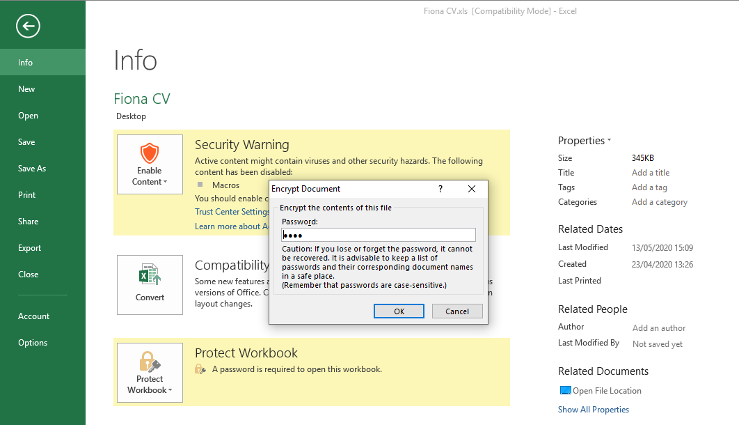Click Add a title field

click(651, 173)
